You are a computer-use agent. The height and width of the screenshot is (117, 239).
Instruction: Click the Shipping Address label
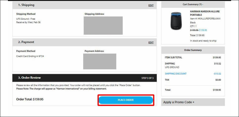94,14
